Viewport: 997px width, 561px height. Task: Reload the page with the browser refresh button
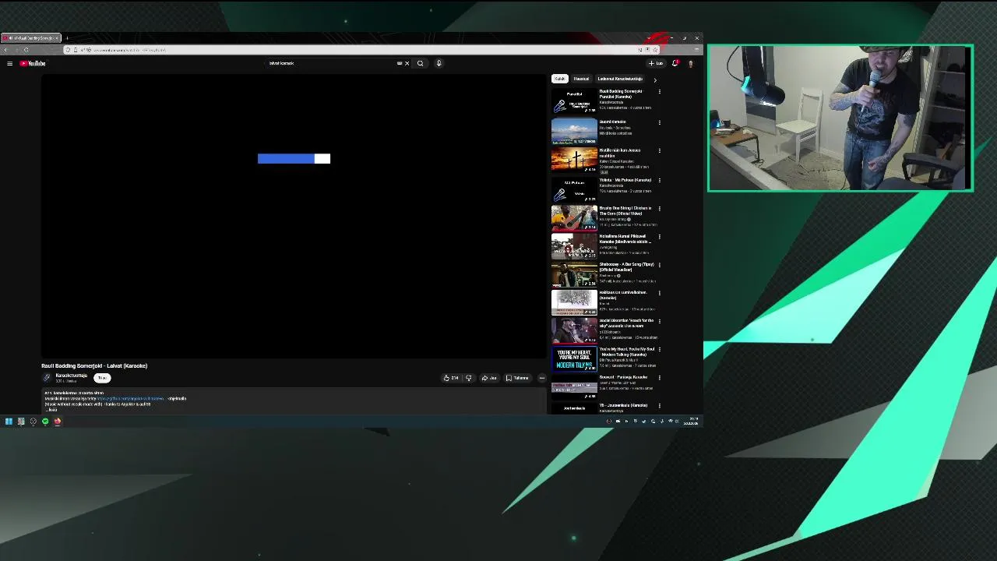[x=26, y=50]
